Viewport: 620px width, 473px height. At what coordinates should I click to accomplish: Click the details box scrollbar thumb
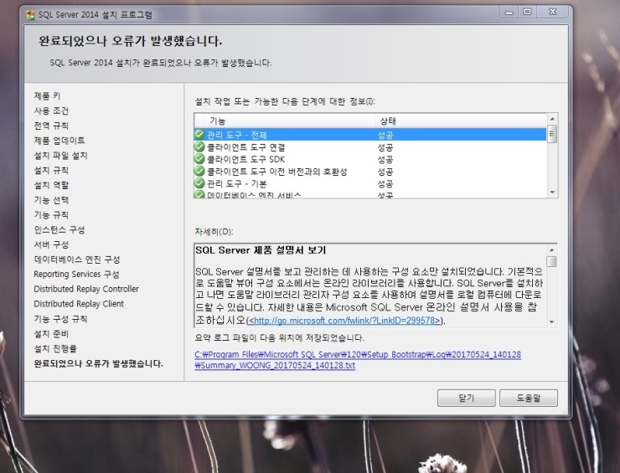coord(551,261)
